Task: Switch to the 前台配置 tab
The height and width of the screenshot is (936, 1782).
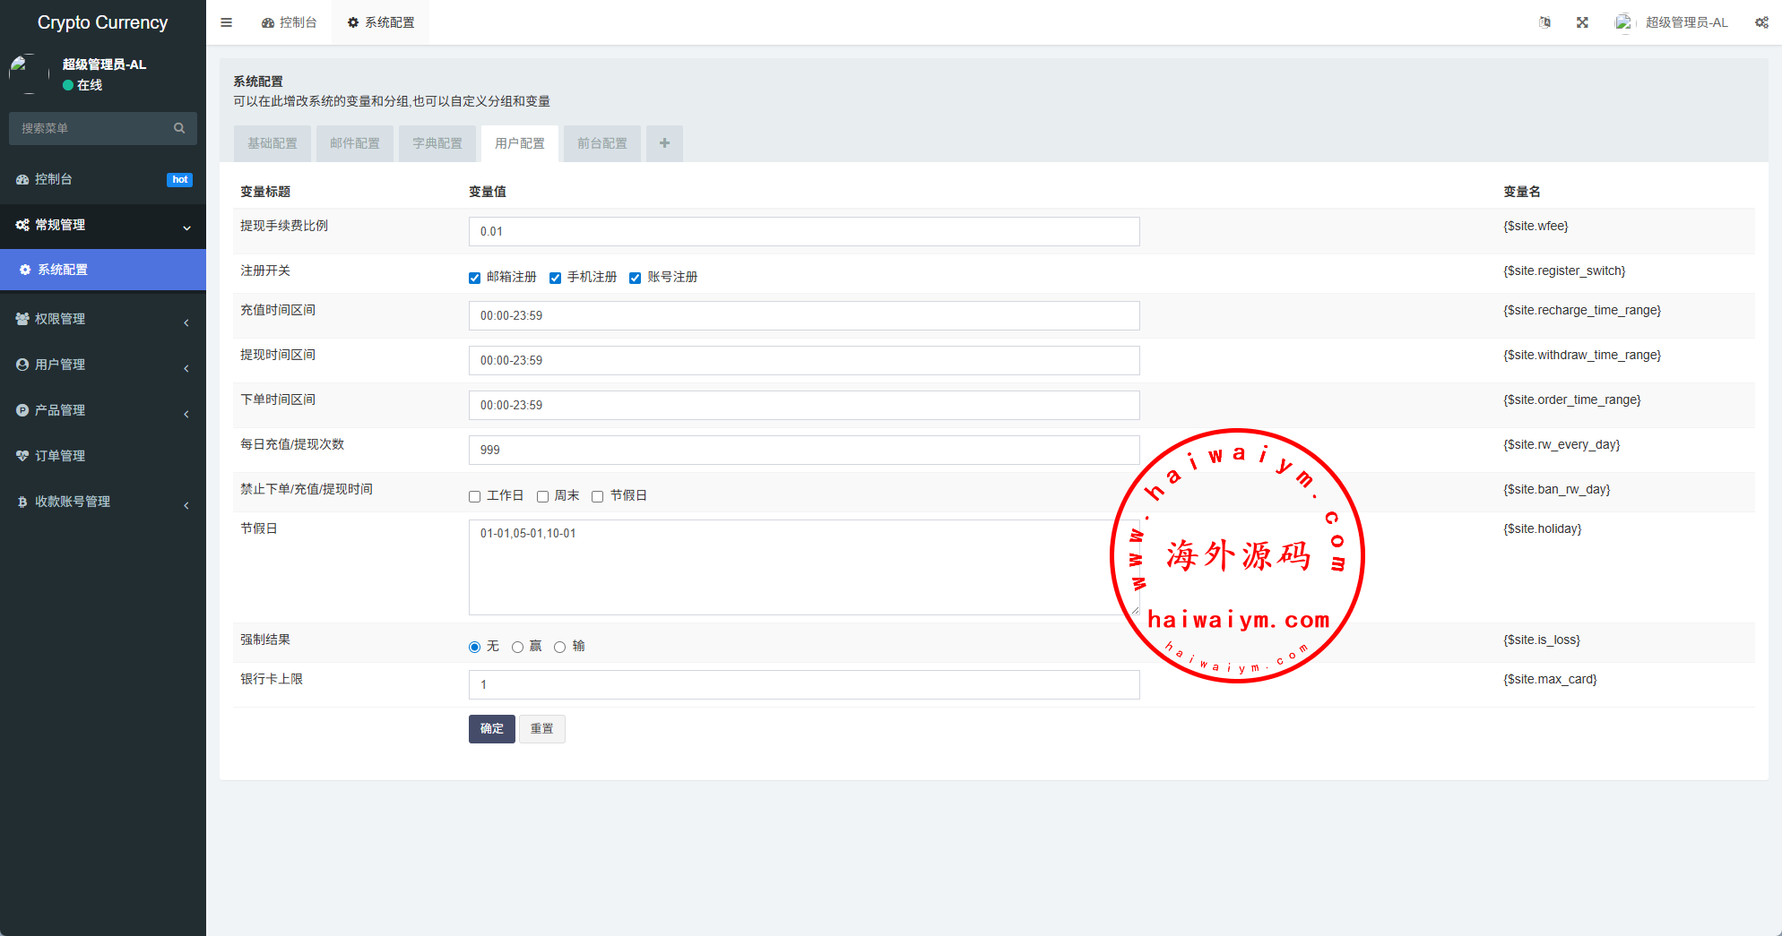Action: (x=602, y=143)
